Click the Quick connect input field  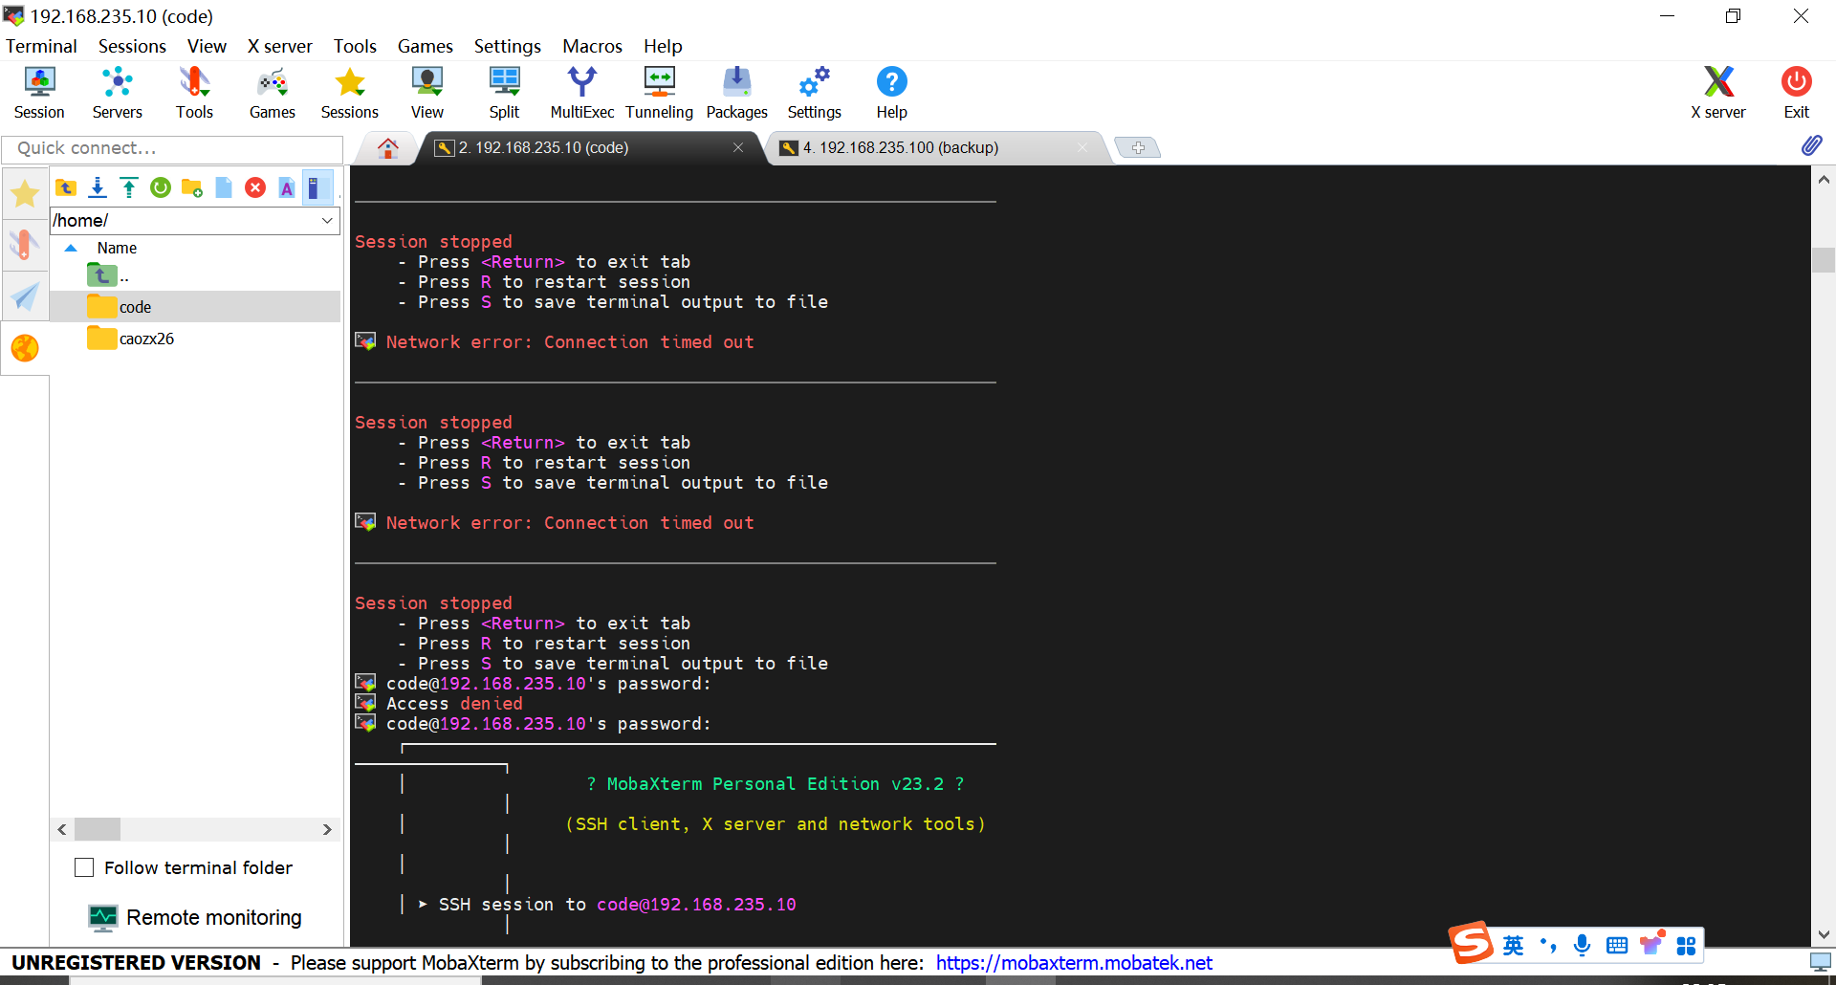click(x=172, y=148)
